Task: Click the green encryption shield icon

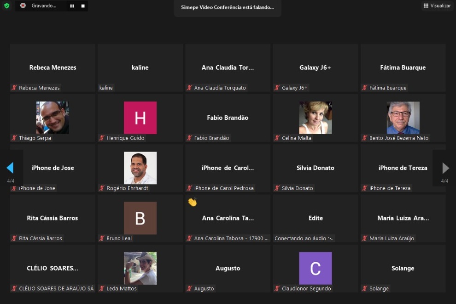Action: point(6,6)
